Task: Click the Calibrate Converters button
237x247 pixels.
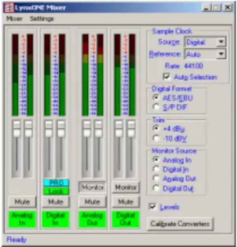Action: coord(180,224)
